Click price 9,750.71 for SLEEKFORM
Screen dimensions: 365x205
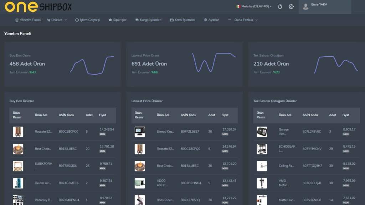(106, 164)
